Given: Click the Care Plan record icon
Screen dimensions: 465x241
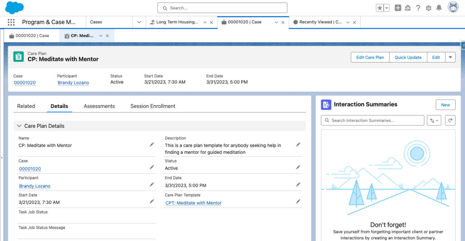Looking at the screenshot, I should coord(19,57).
